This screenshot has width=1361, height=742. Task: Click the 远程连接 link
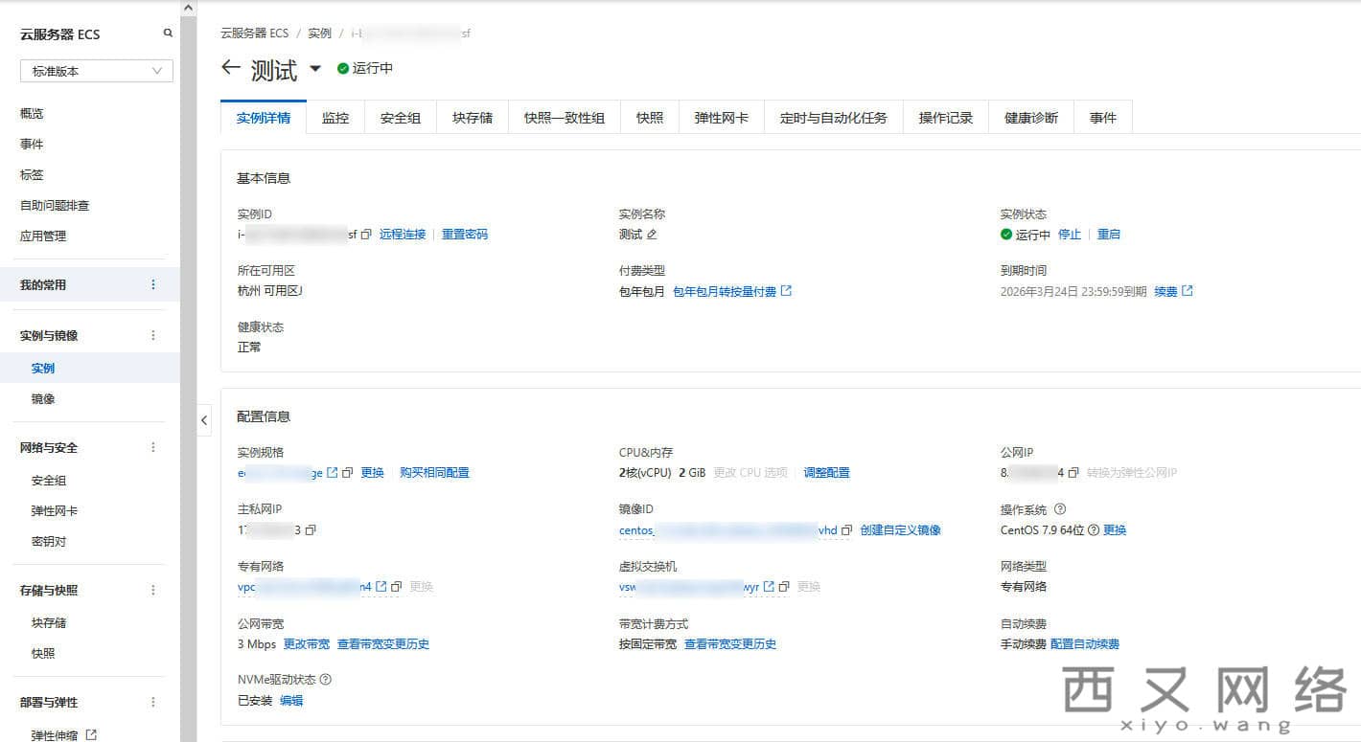403,235
